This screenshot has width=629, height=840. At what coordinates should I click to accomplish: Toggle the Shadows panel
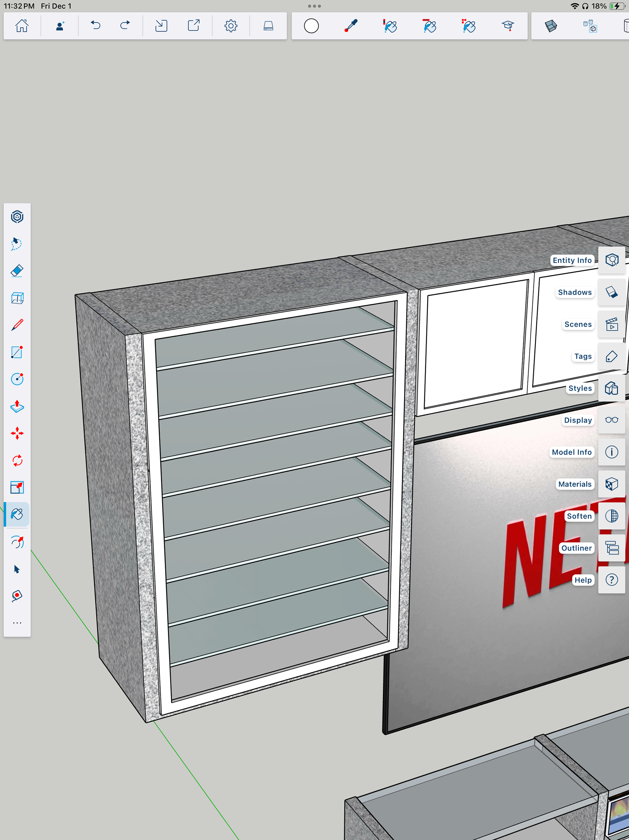coord(611,292)
